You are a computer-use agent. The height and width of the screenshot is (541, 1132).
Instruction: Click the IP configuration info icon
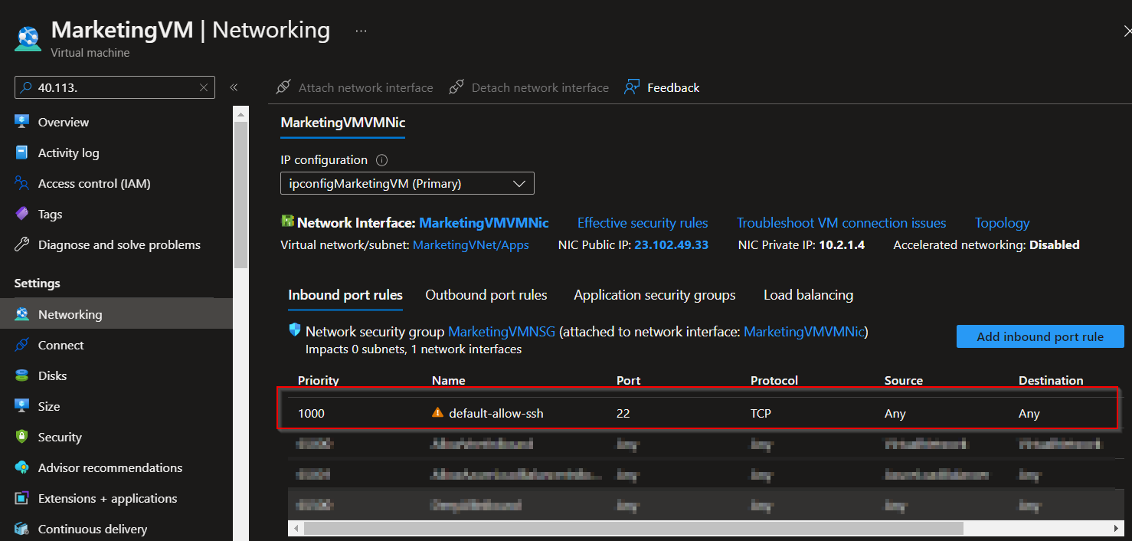point(381,160)
